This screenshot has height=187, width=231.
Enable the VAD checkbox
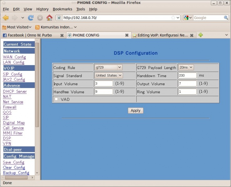click(56, 99)
